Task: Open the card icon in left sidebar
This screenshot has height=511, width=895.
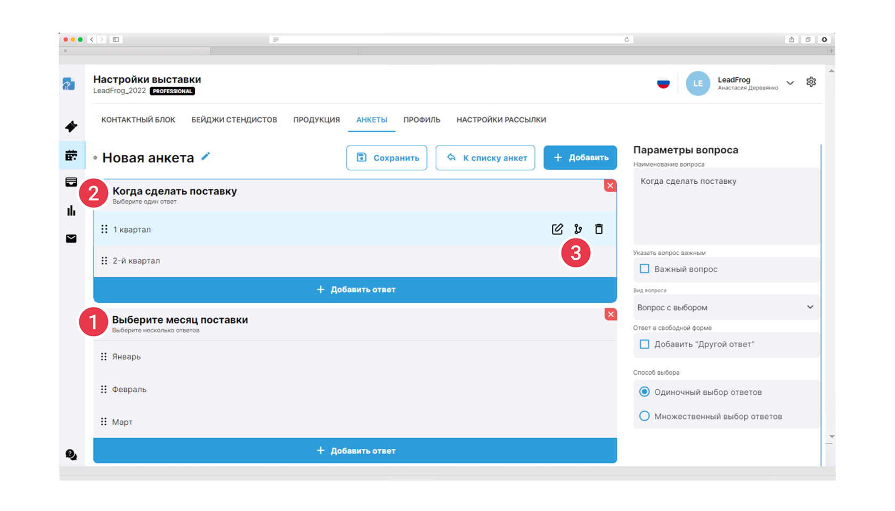Action: (x=71, y=182)
